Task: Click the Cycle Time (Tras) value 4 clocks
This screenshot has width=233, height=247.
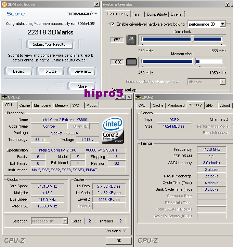Action: tap(211, 183)
